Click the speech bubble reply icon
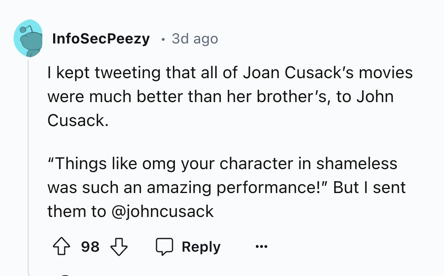The height and width of the screenshot is (276, 444). [x=165, y=247]
